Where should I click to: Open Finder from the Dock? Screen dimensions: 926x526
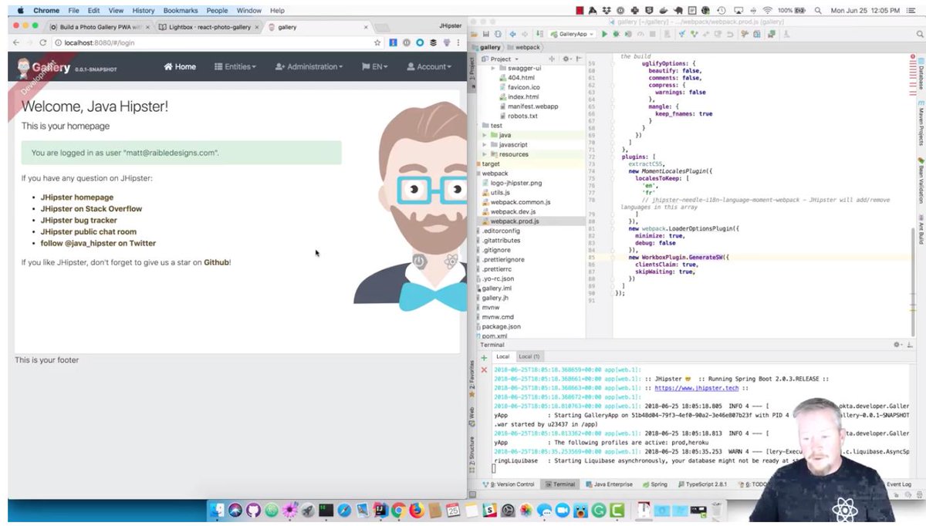pos(217,511)
